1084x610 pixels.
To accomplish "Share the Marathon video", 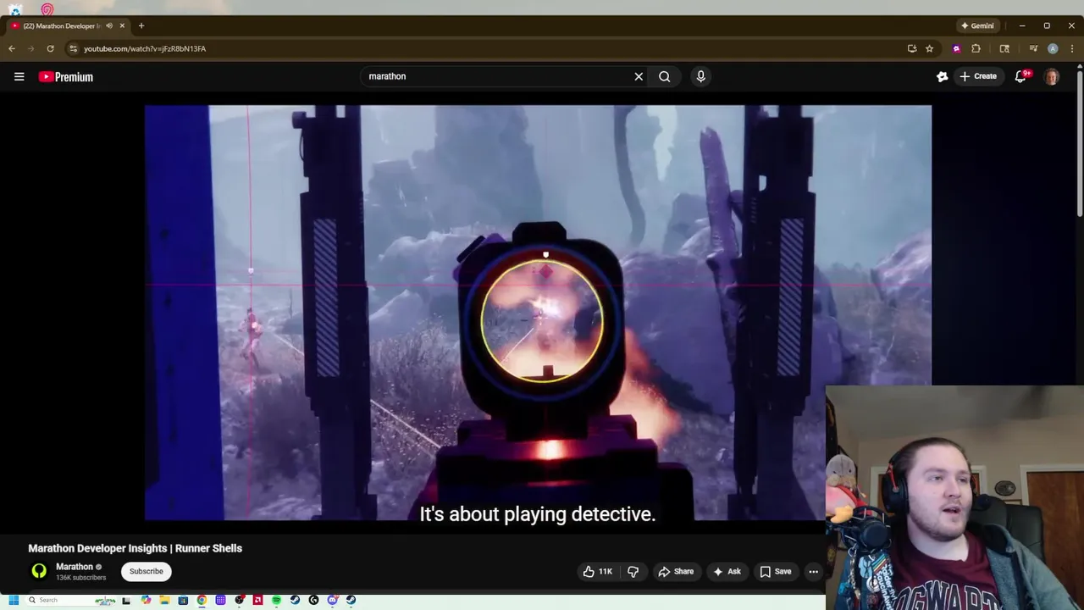I will (x=676, y=572).
